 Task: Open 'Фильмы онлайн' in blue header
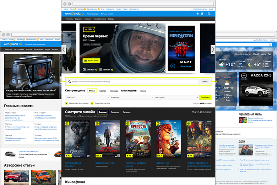point(107,14)
